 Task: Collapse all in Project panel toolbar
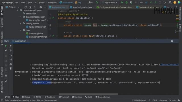point(35,7)
